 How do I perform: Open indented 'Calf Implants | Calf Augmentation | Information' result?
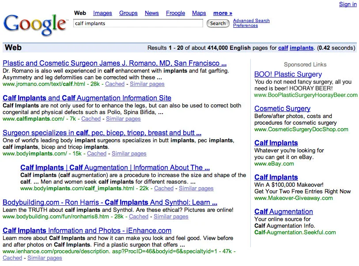point(115,168)
